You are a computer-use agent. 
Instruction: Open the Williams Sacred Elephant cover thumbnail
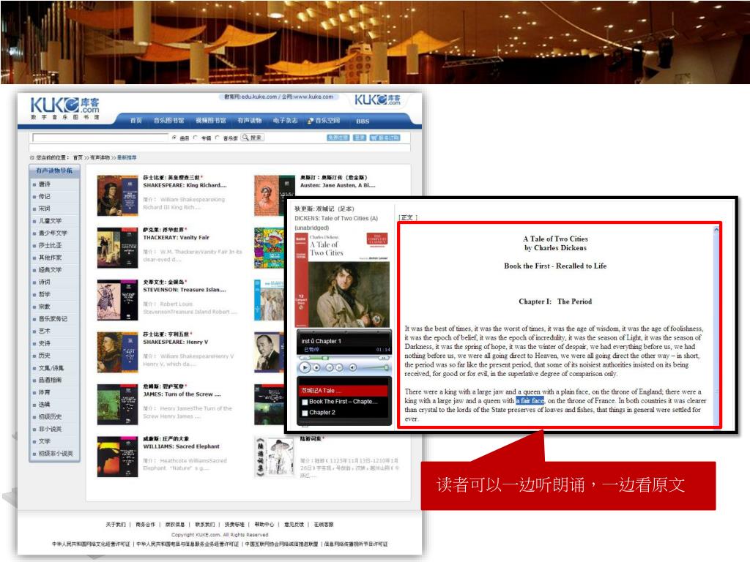(x=117, y=457)
